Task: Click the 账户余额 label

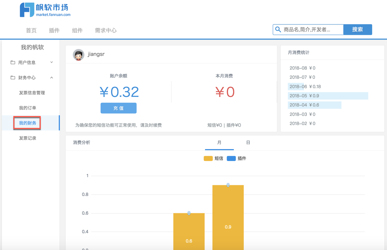Action: (x=119, y=76)
